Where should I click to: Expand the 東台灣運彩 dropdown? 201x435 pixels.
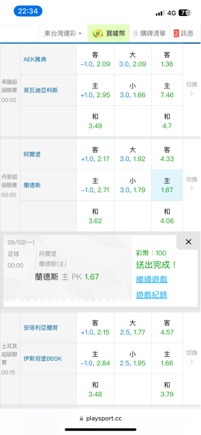[63, 33]
